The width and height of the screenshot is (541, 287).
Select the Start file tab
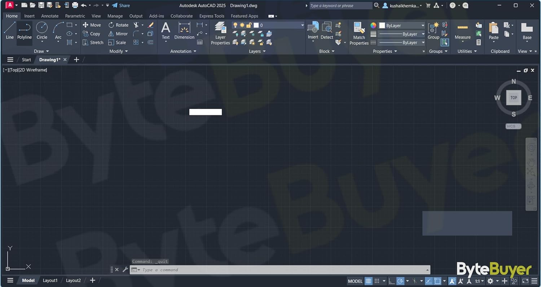(26, 60)
